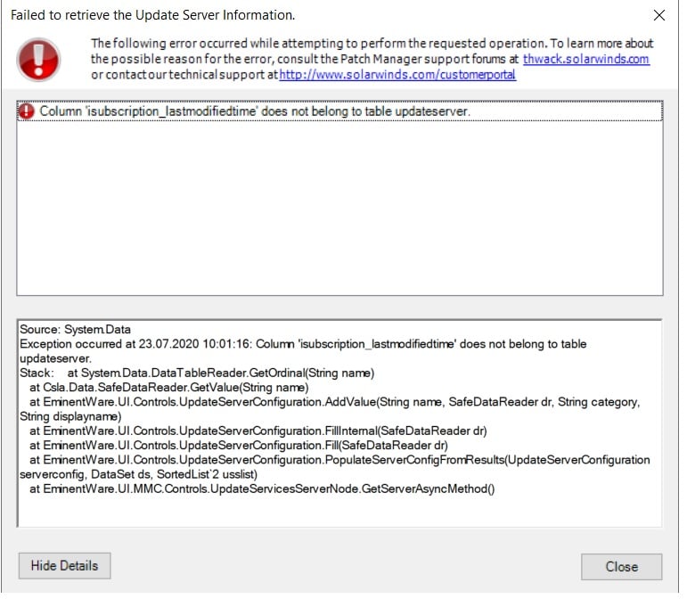Click the UpdateServerConfiguration.Fill(SafeDataReader dr) line
The image size is (687, 599).
tap(238, 445)
